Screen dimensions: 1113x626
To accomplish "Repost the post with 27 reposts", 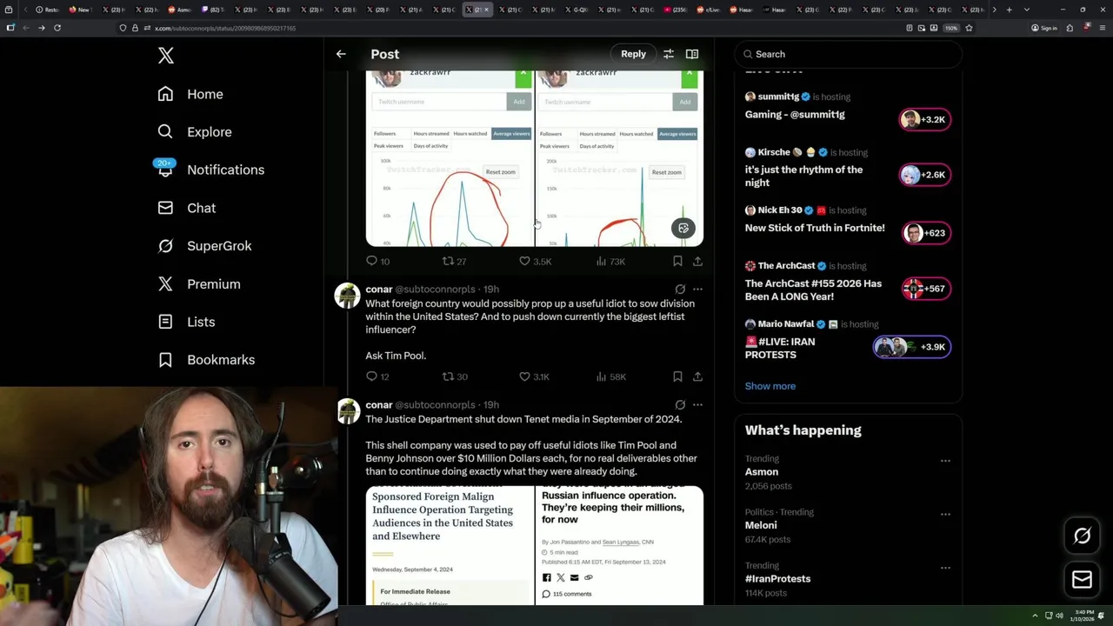I will pyautogui.click(x=454, y=261).
